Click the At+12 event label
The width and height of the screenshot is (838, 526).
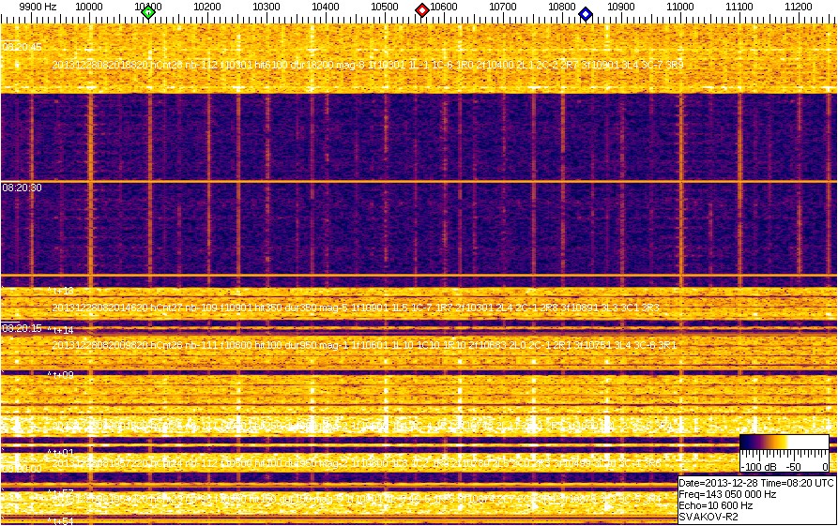tap(61, 291)
